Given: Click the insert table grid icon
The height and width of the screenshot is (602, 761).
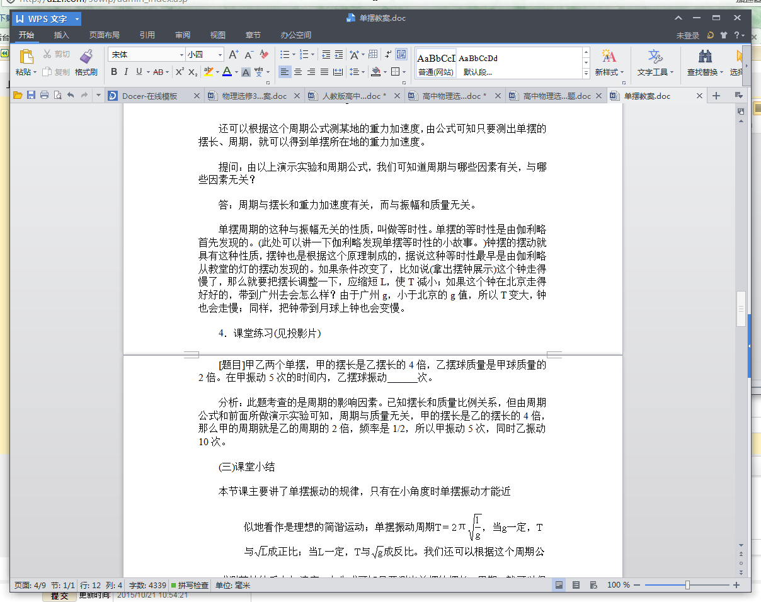Looking at the screenshot, I should [x=373, y=55].
